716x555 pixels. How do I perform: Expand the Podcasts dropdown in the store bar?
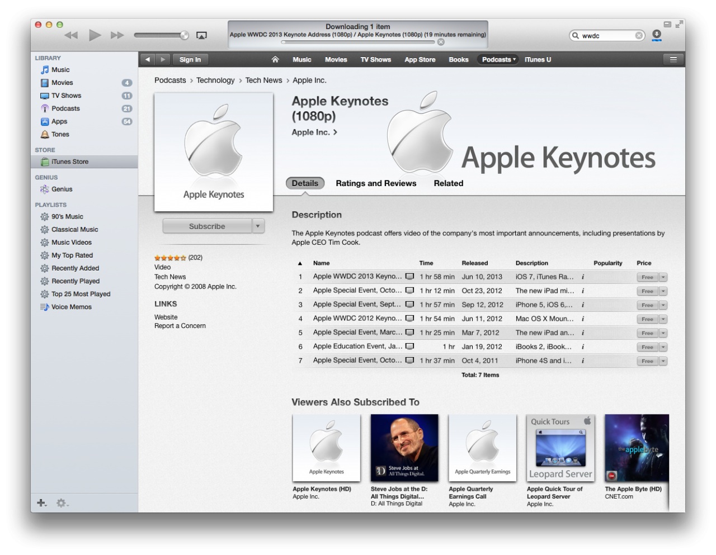(498, 59)
